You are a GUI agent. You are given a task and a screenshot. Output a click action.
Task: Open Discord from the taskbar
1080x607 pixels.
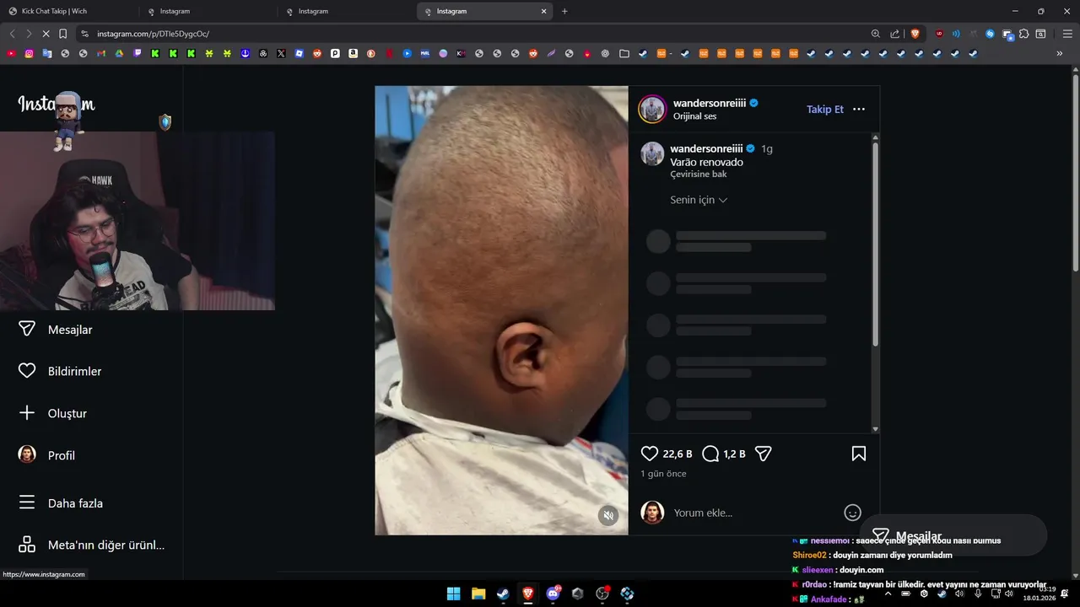coord(553,594)
